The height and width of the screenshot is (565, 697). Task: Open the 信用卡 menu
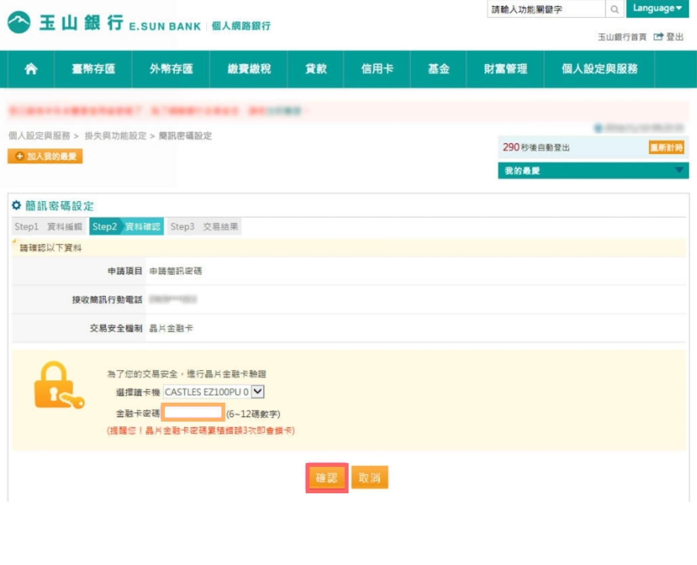click(x=377, y=69)
